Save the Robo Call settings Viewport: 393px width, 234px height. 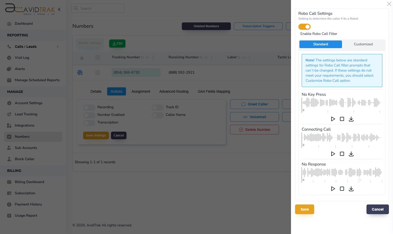coord(305,209)
